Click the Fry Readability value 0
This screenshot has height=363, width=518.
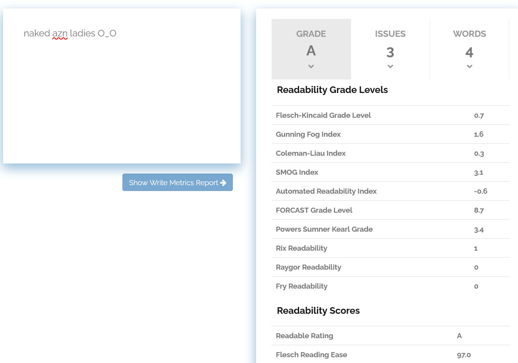pos(476,286)
